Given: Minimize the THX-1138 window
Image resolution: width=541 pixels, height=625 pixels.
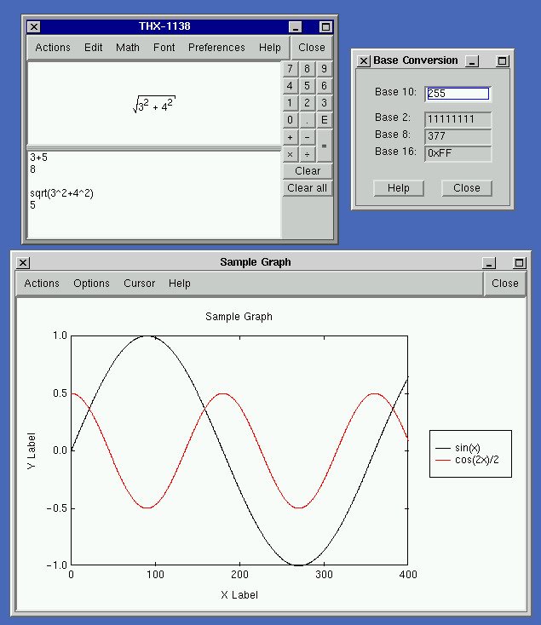Looking at the screenshot, I should [296, 27].
